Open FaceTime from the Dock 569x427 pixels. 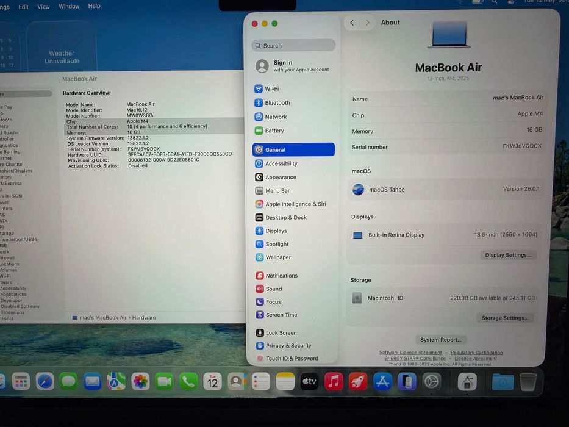point(165,382)
